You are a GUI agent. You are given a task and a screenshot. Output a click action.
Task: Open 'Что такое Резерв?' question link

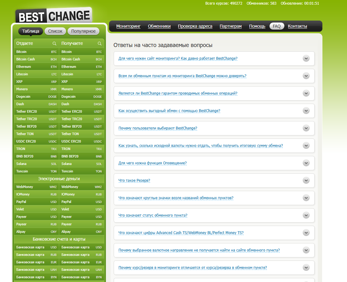[134, 181]
